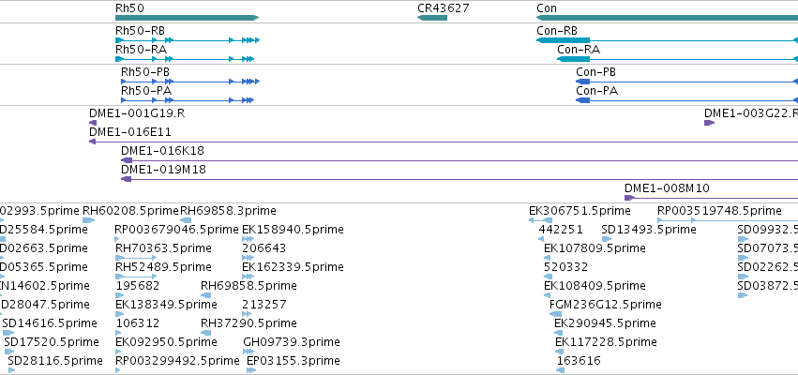Screen dimensions: 798x375
Task: Click the RH60208.5prime EST arrow
Action: tap(88, 220)
